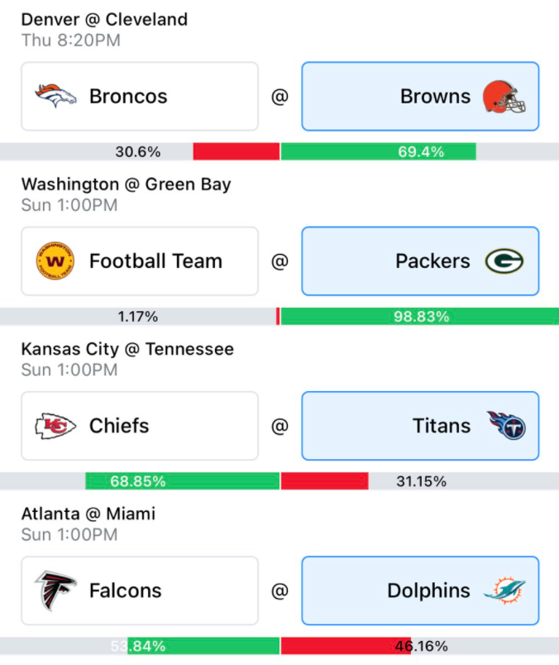The height and width of the screenshot is (665, 559).
Task: Click the Green Bay Packers G logo
Action: [504, 261]
